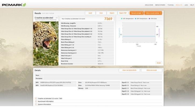This screenshot has width=195, height=108.
Task: Click the PCMark 8 logo
Action: [13, 5]
